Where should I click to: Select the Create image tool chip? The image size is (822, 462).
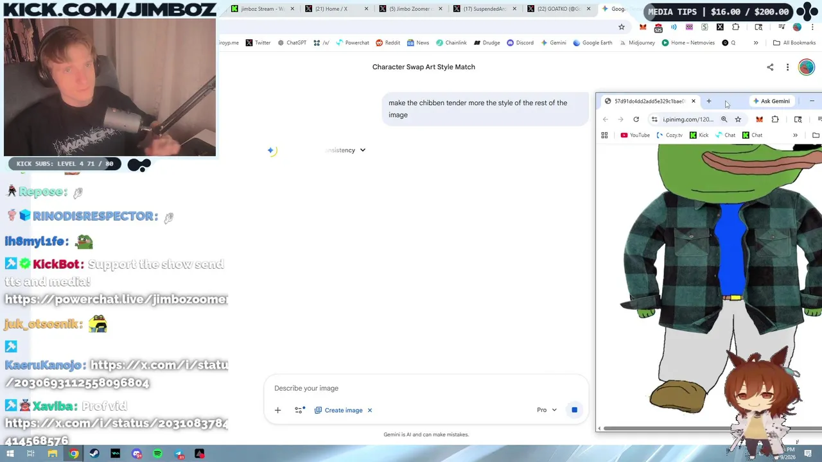(x=338, y=410)
